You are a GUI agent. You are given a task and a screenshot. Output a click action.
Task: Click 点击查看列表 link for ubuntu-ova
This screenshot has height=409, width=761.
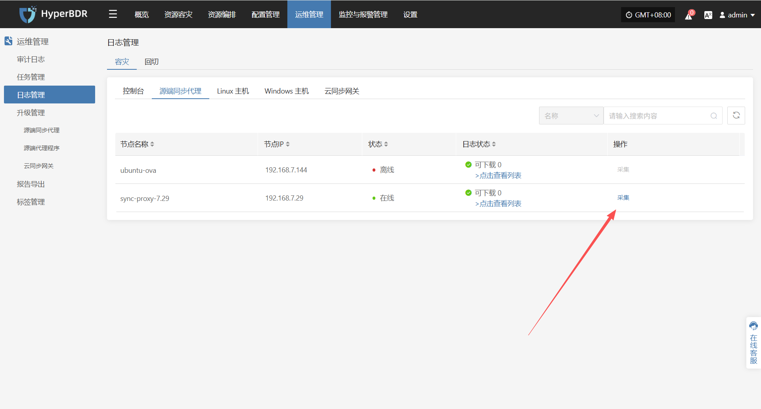click(x=498, y=176)
